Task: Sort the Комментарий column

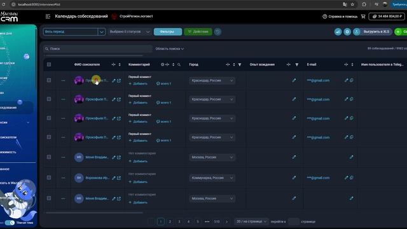Action: (x=173, y=64)
